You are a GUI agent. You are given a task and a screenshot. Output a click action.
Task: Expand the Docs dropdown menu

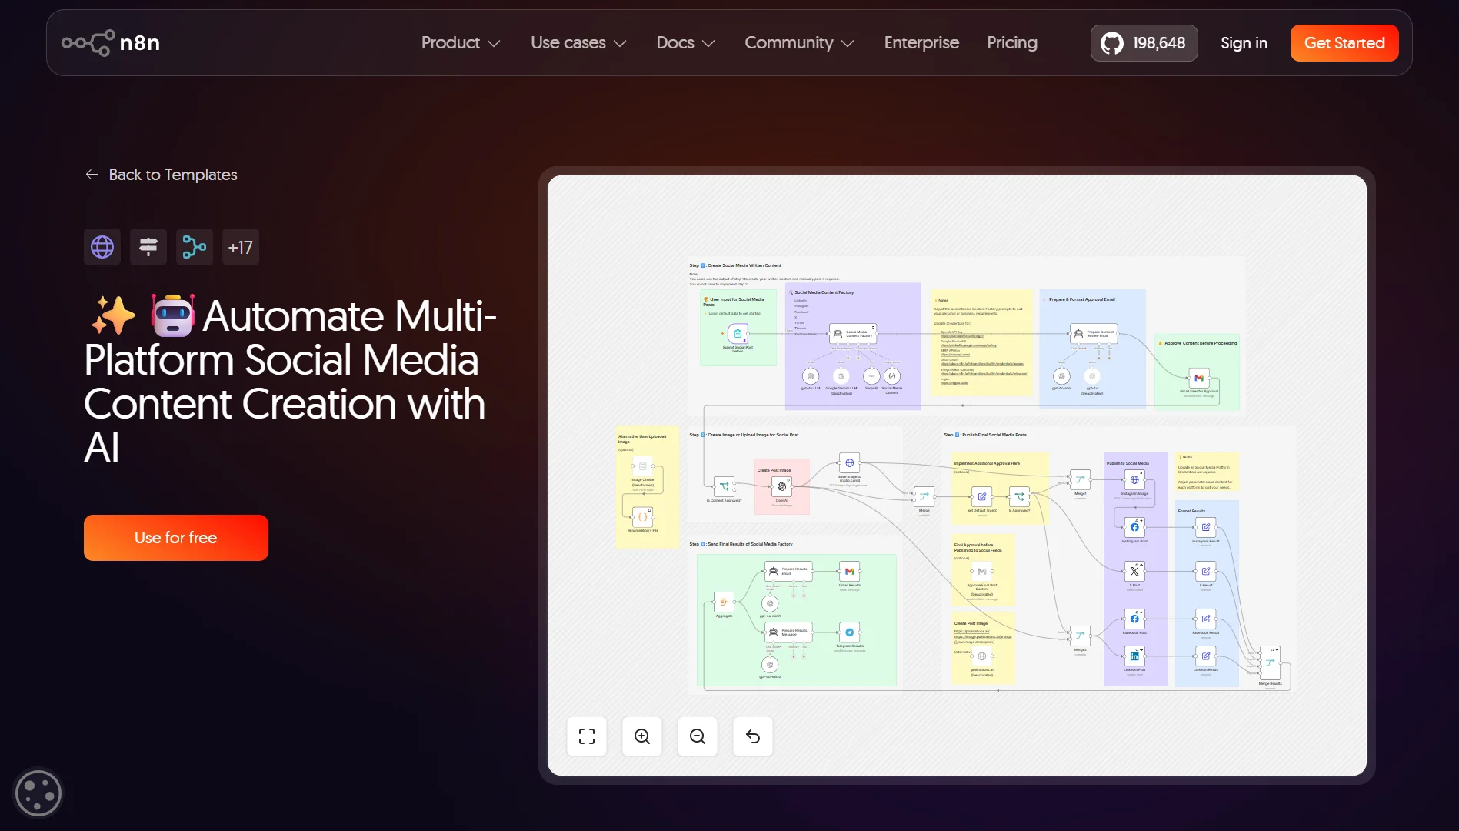(685, 43)
